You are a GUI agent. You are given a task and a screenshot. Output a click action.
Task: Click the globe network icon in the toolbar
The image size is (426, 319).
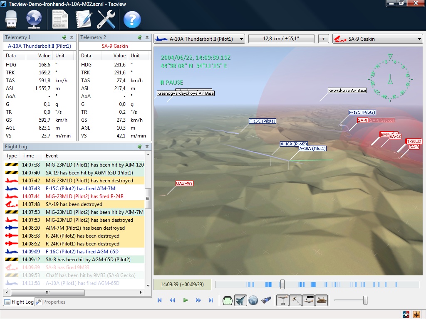(x=33, y=20)
